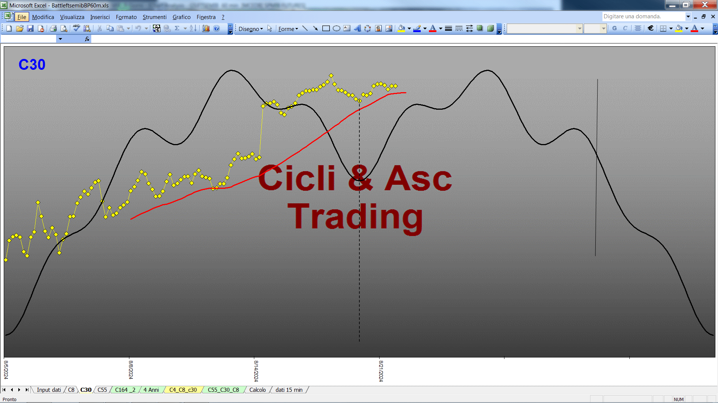
Task: Click the Print icon
Action: pos(53,28)
